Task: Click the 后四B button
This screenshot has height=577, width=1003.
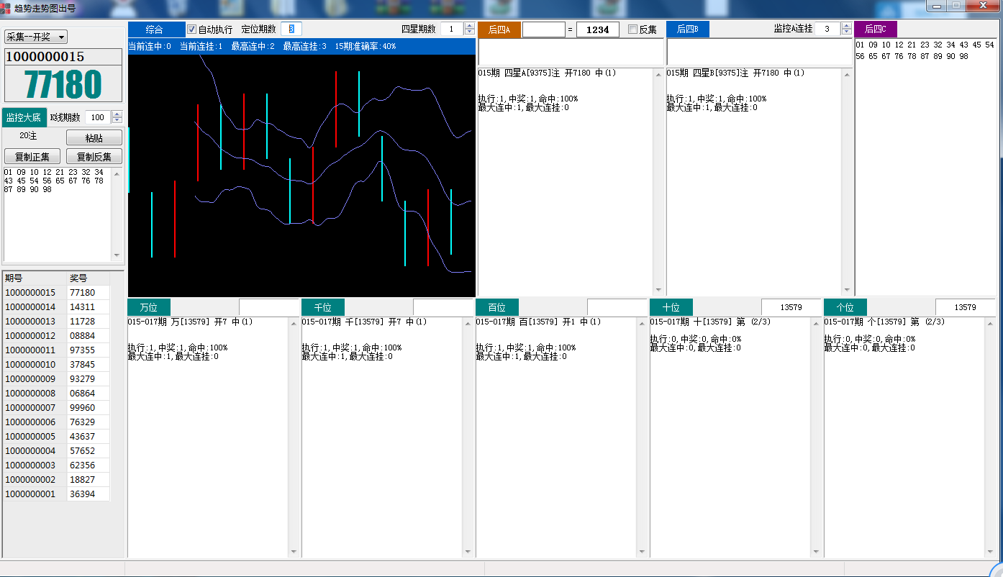Action: [687, 29]
